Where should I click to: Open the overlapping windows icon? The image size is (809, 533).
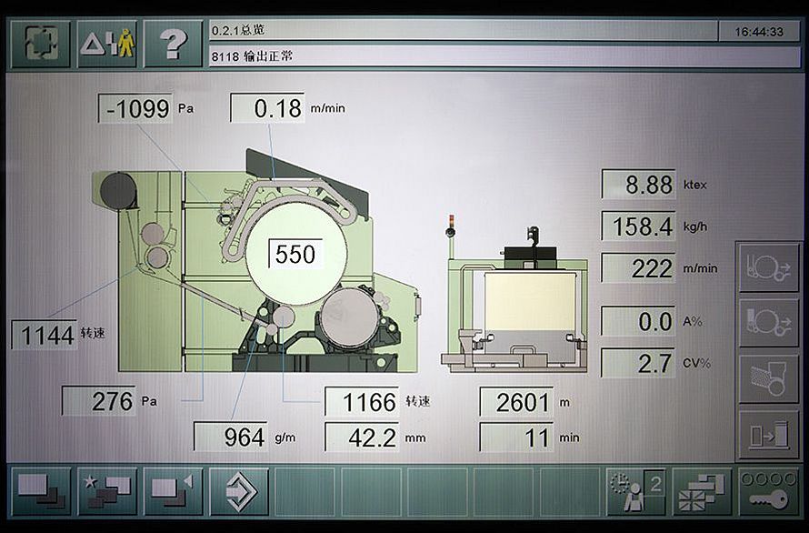(41, 491)
